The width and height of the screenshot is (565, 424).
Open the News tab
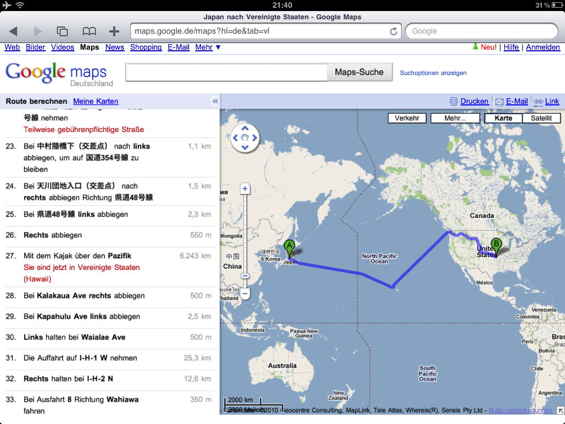tap(115, 47)
